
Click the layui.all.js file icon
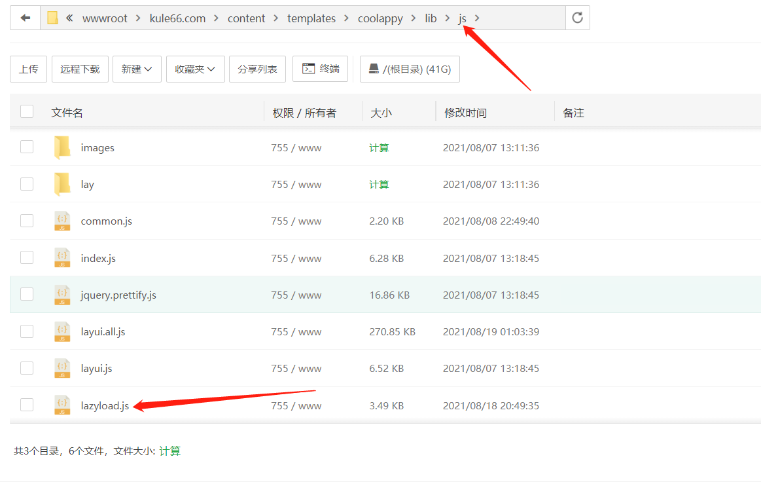pos(62,331)
